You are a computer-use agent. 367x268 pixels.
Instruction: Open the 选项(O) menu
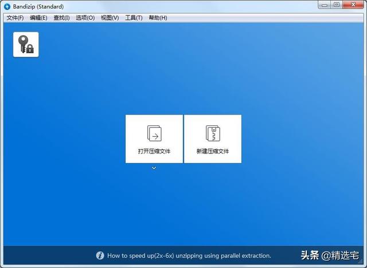[x=85, y=18]
